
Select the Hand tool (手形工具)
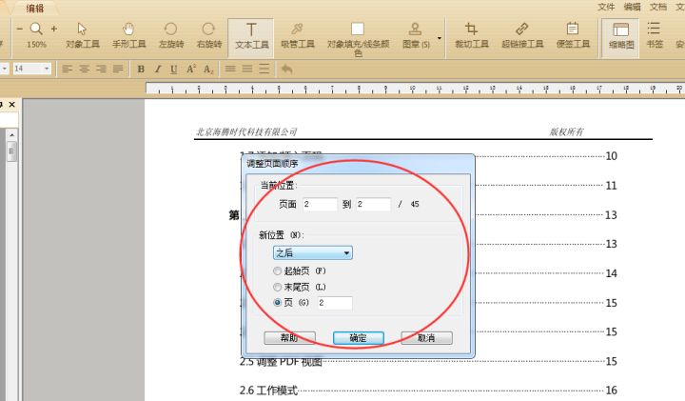128,35
